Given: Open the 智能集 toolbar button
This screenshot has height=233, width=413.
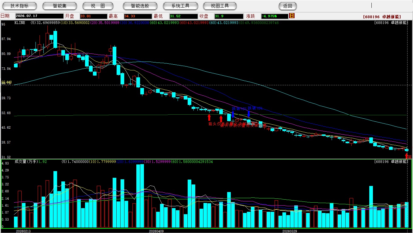Looking at the screenshot, I should tap(60, 6).
